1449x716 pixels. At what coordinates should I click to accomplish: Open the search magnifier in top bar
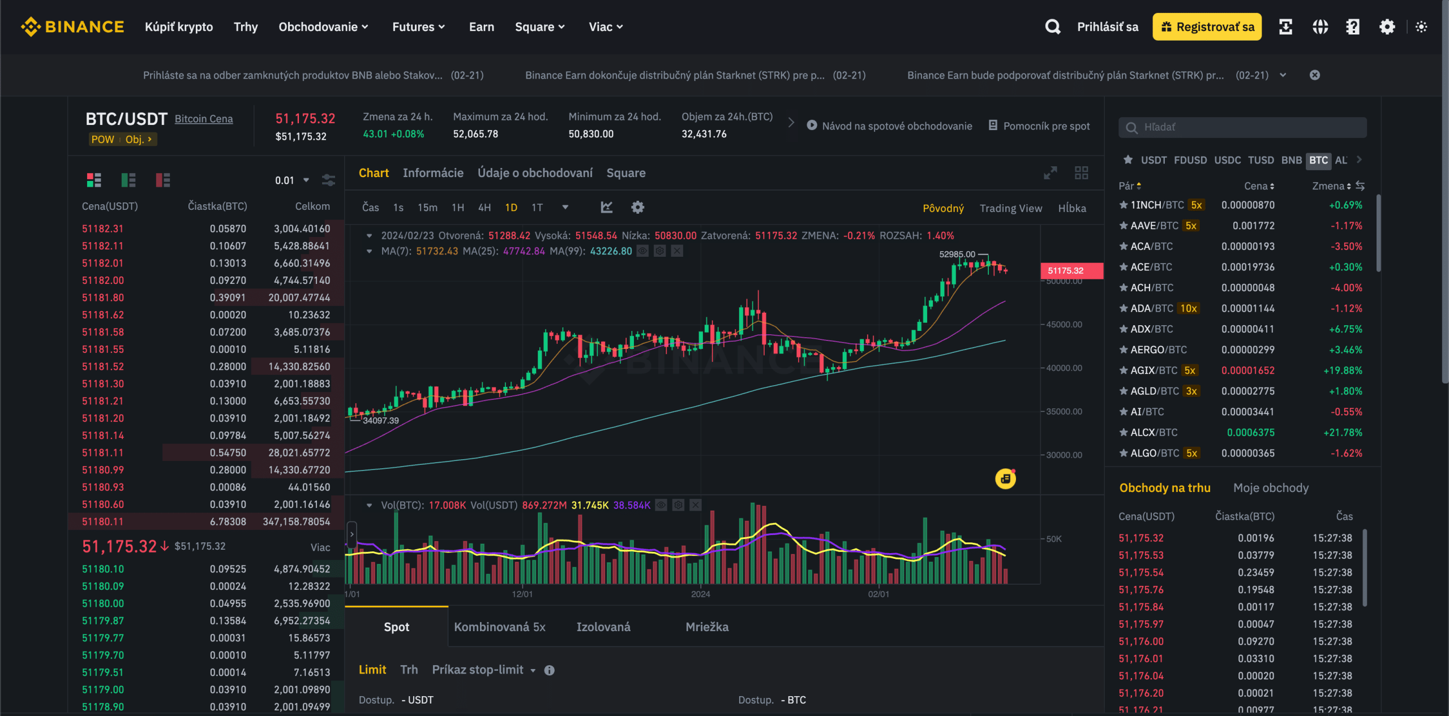tap(1052, 27)
